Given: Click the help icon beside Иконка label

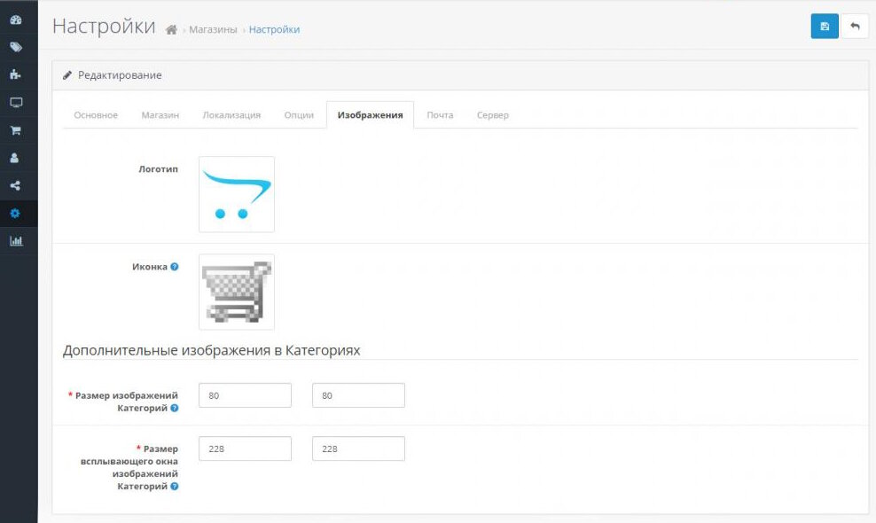Looking at the screenshot, I should point(175,267).
